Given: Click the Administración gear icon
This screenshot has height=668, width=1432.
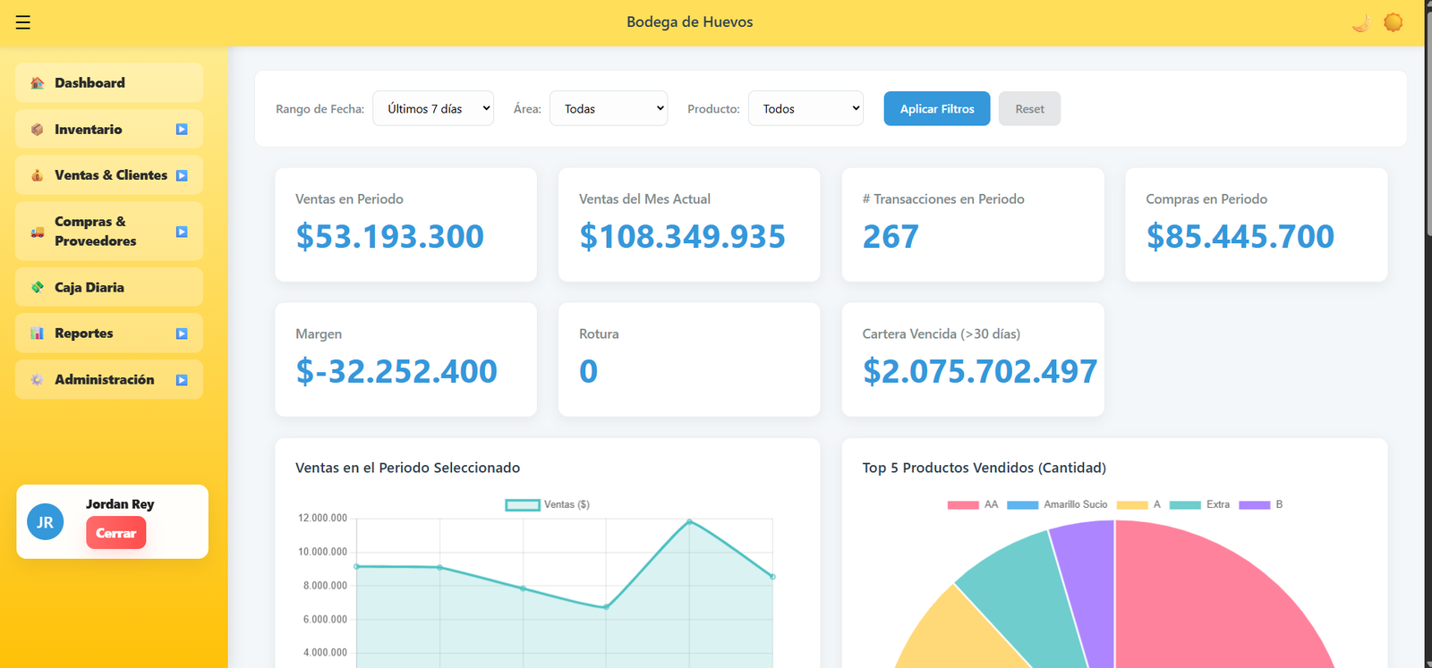Looking at the screenshot, I should click(38, 380).
